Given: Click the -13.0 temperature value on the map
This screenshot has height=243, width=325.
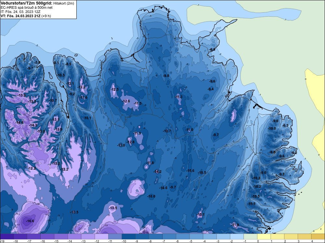Looking at the screenshot, I should click(41, 131).
